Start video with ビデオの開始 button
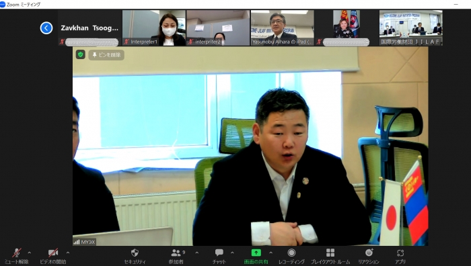Image resolution: width=471 pixels, height=266 pixels. (x=53, y=257)
